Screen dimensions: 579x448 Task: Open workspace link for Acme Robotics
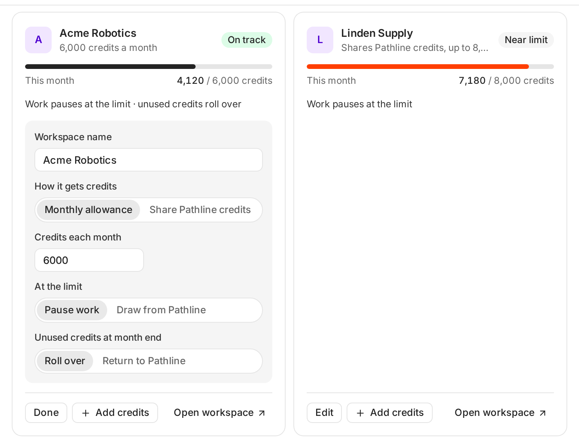coord(219,413)
